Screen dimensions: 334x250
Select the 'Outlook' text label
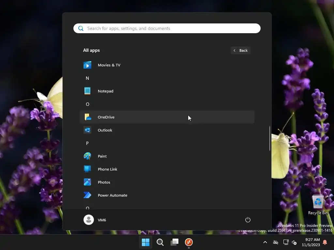pos(105,130)
